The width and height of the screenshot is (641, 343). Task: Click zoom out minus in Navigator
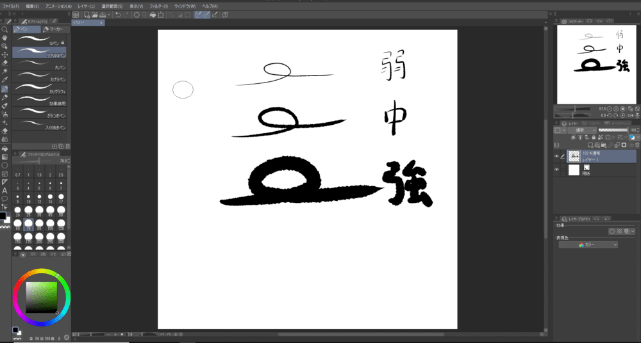click(610, 109)
